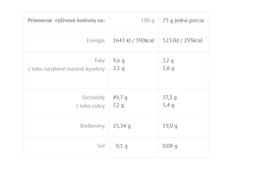Select the '19,0 g' protein value
This screenshot has height=186, width=264.
click(x=170, y=126)
